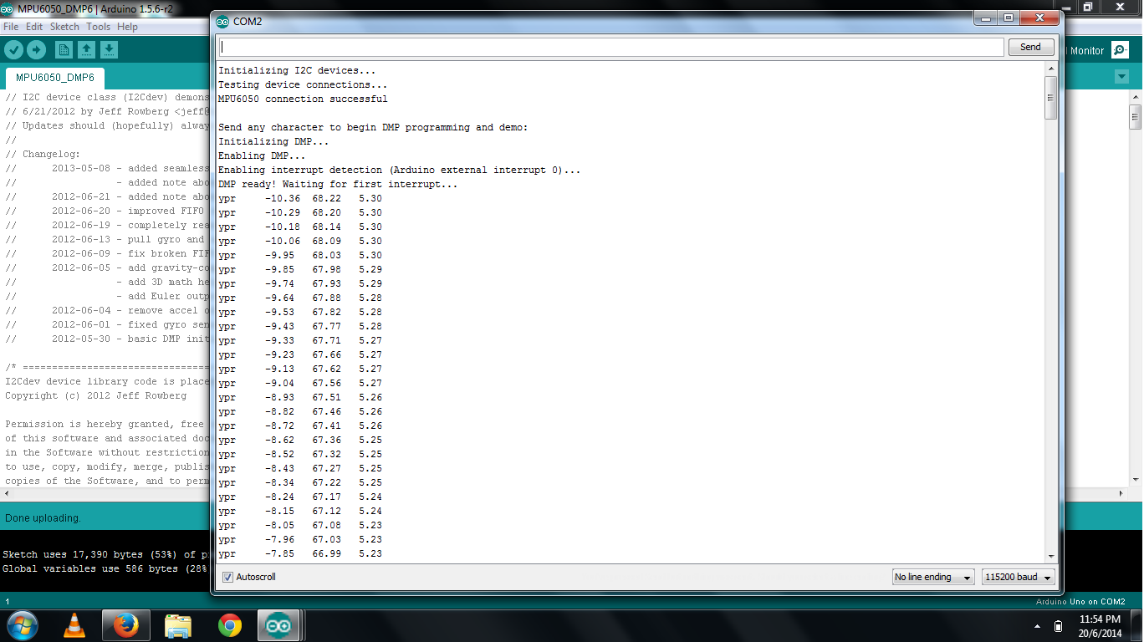Click the '// Changelog:' comment in the editor

coord(43,154)
